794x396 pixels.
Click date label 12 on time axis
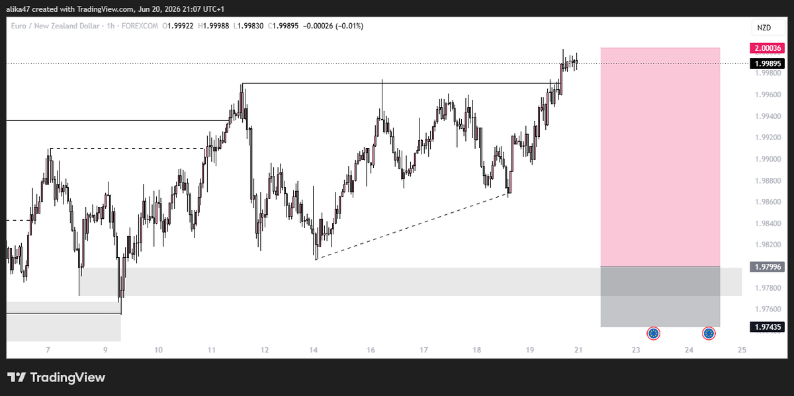(x=265, y=350)
